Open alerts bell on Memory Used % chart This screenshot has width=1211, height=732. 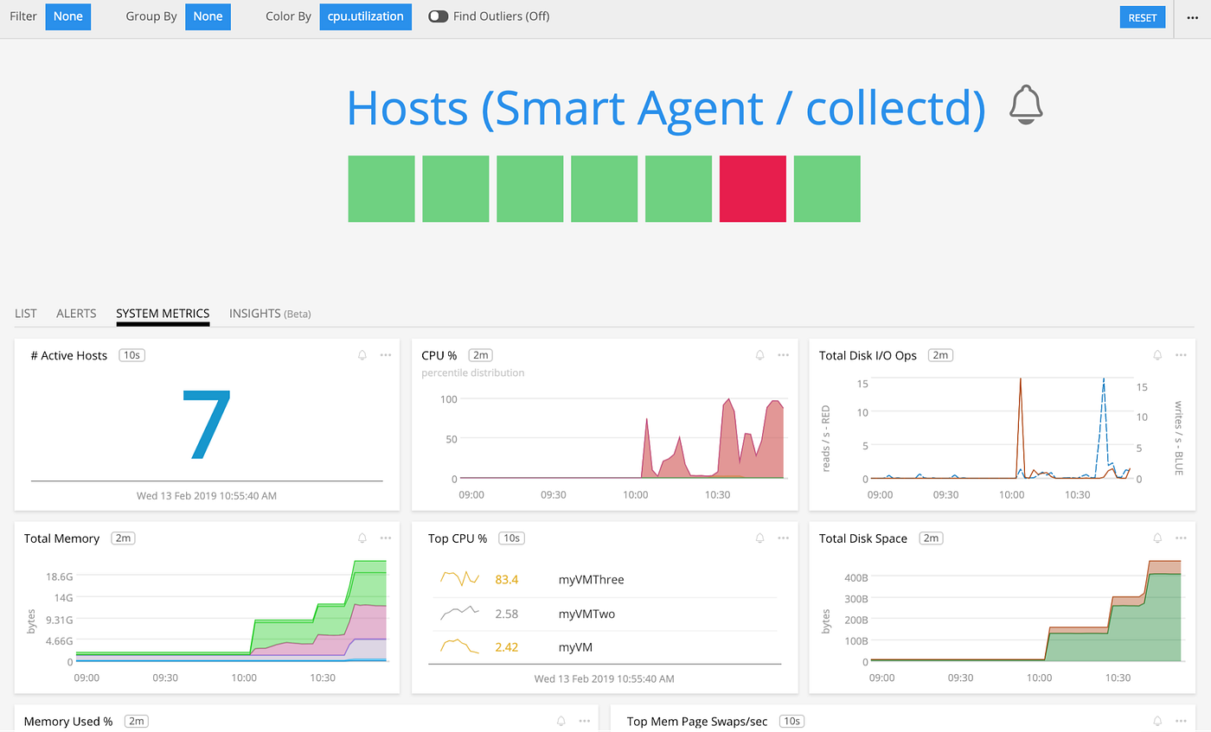[x=561, y=720]
